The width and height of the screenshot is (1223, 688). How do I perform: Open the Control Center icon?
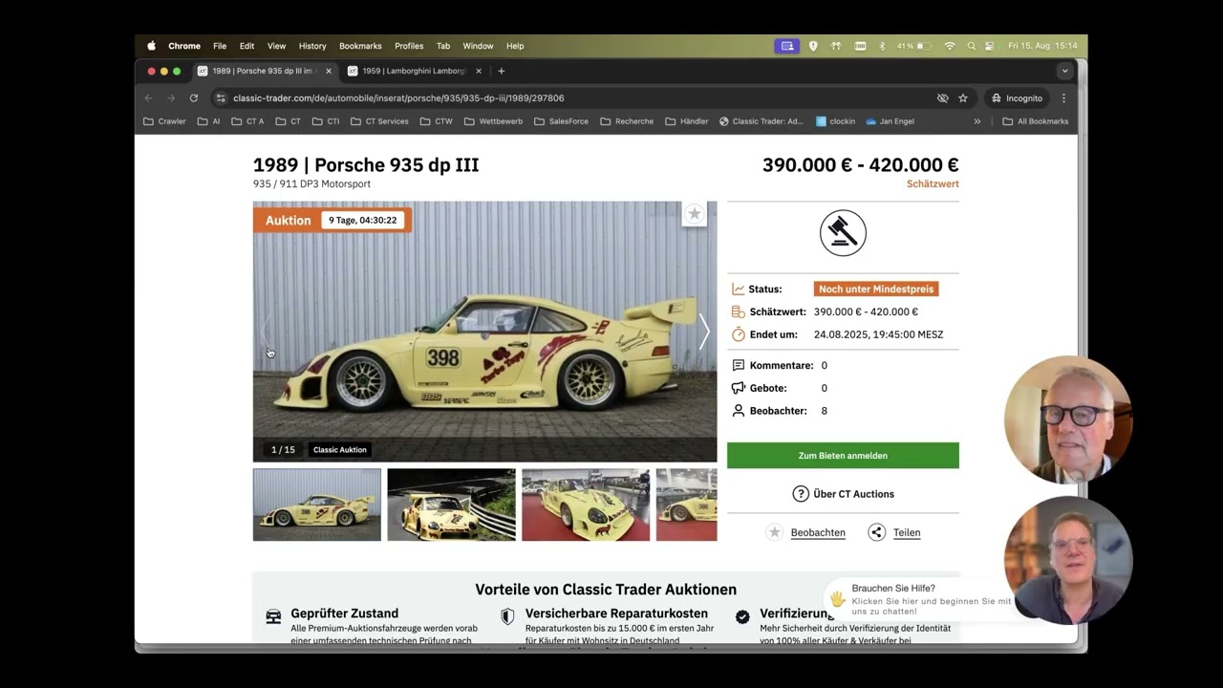coord(989,46)
